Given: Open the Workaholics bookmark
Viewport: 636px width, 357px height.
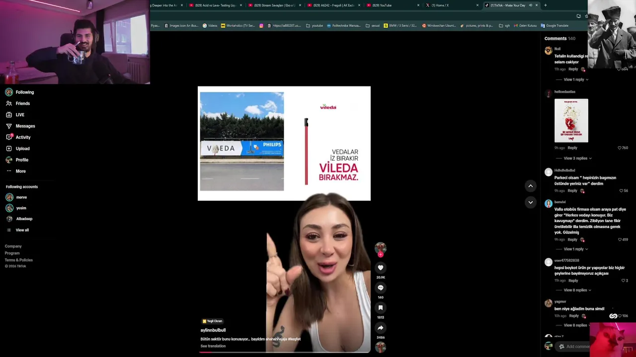Looking at the screenshot, I should coord(238,26).
